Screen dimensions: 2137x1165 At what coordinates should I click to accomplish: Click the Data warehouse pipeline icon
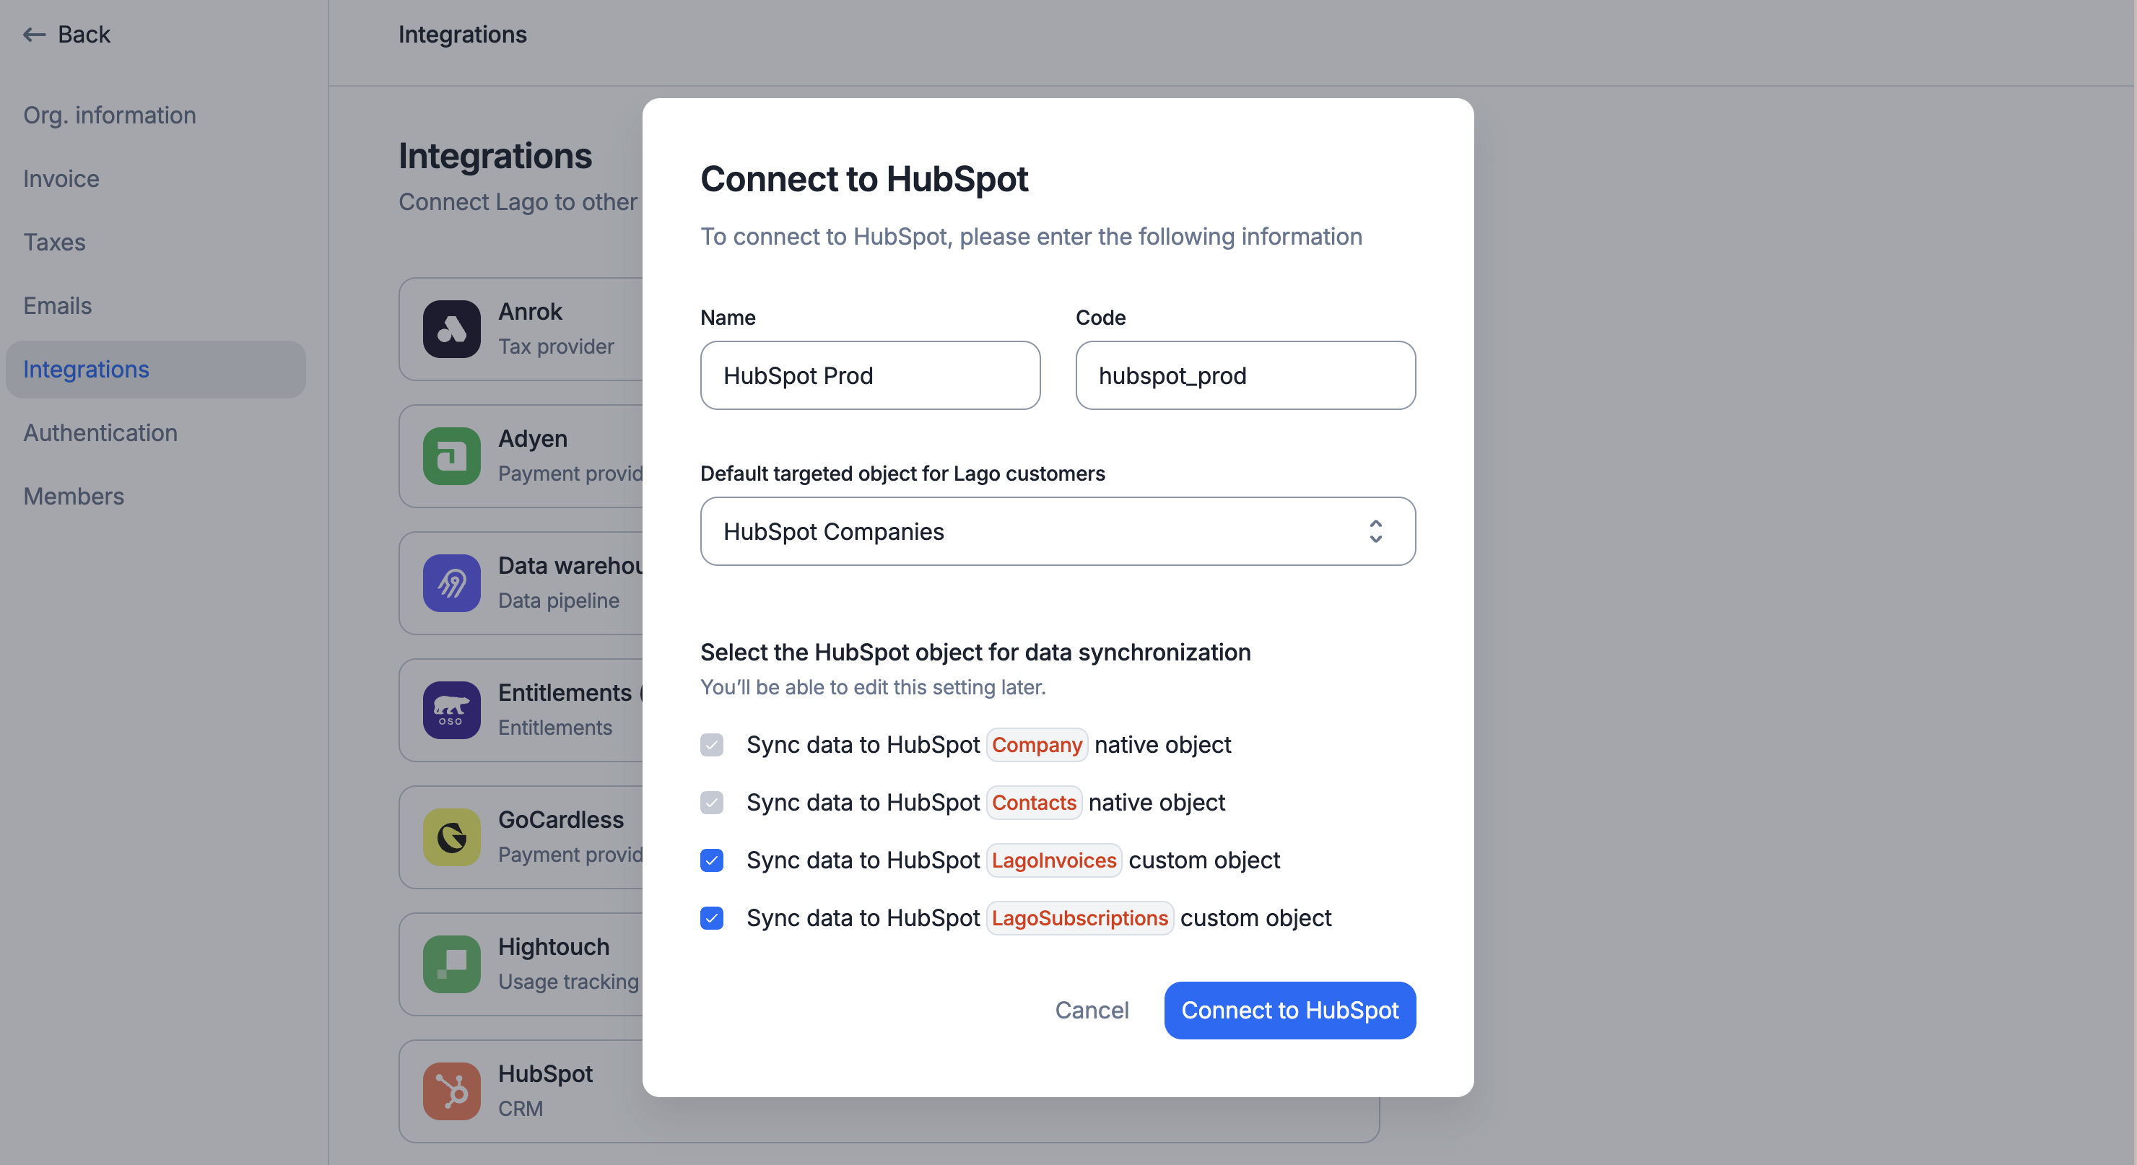coord(451,583)
